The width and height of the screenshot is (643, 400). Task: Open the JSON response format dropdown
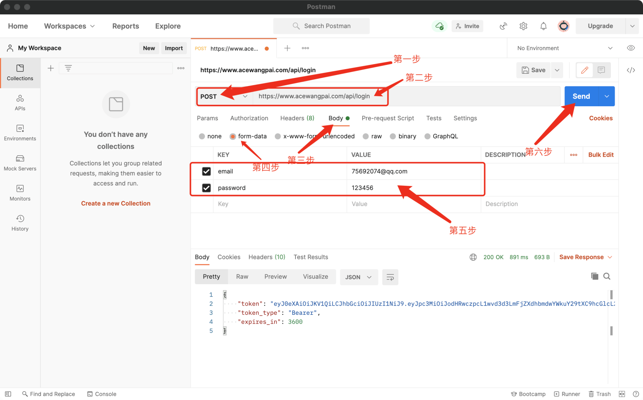[x=359, y=277]
